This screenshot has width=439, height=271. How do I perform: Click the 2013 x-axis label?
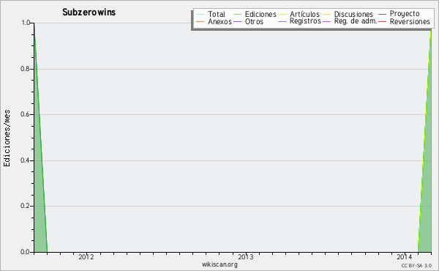[246, 257]
